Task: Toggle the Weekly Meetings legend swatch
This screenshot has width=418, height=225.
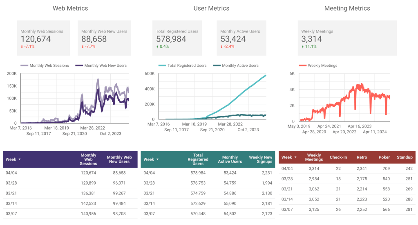Action: [303, 66]
